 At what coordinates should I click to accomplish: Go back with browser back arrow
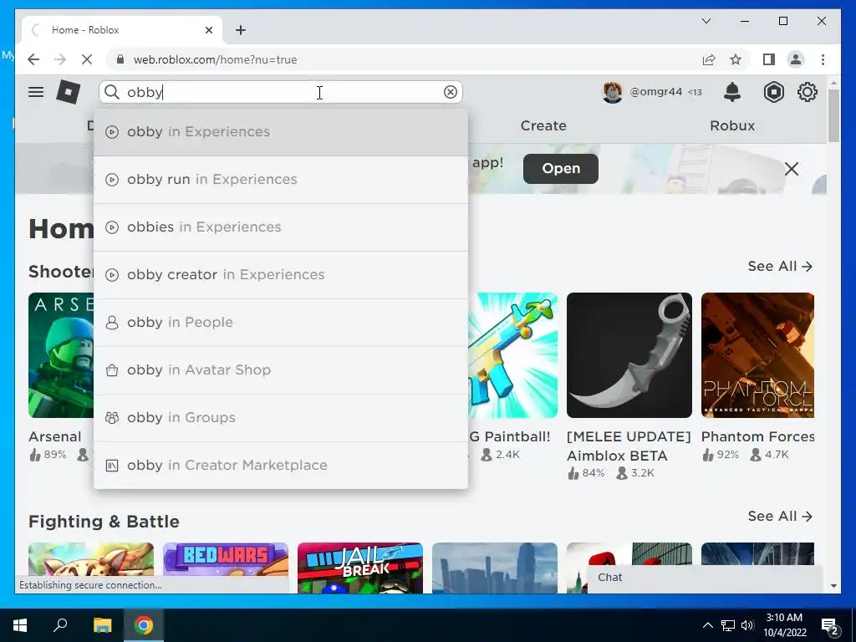33,59
